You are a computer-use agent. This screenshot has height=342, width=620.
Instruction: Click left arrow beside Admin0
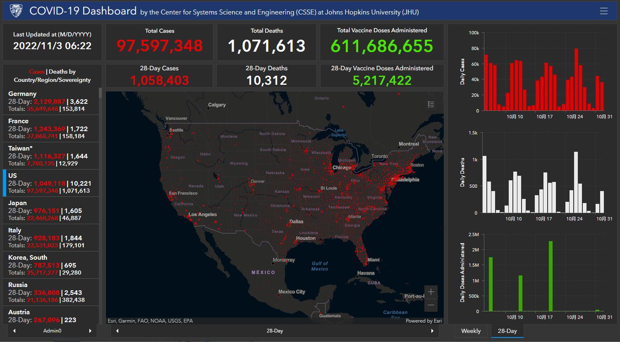click(x=14, y=331)
